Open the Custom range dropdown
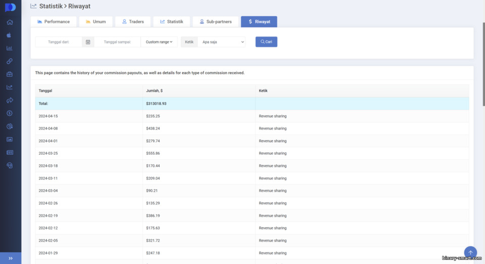 tap(159, 42)
